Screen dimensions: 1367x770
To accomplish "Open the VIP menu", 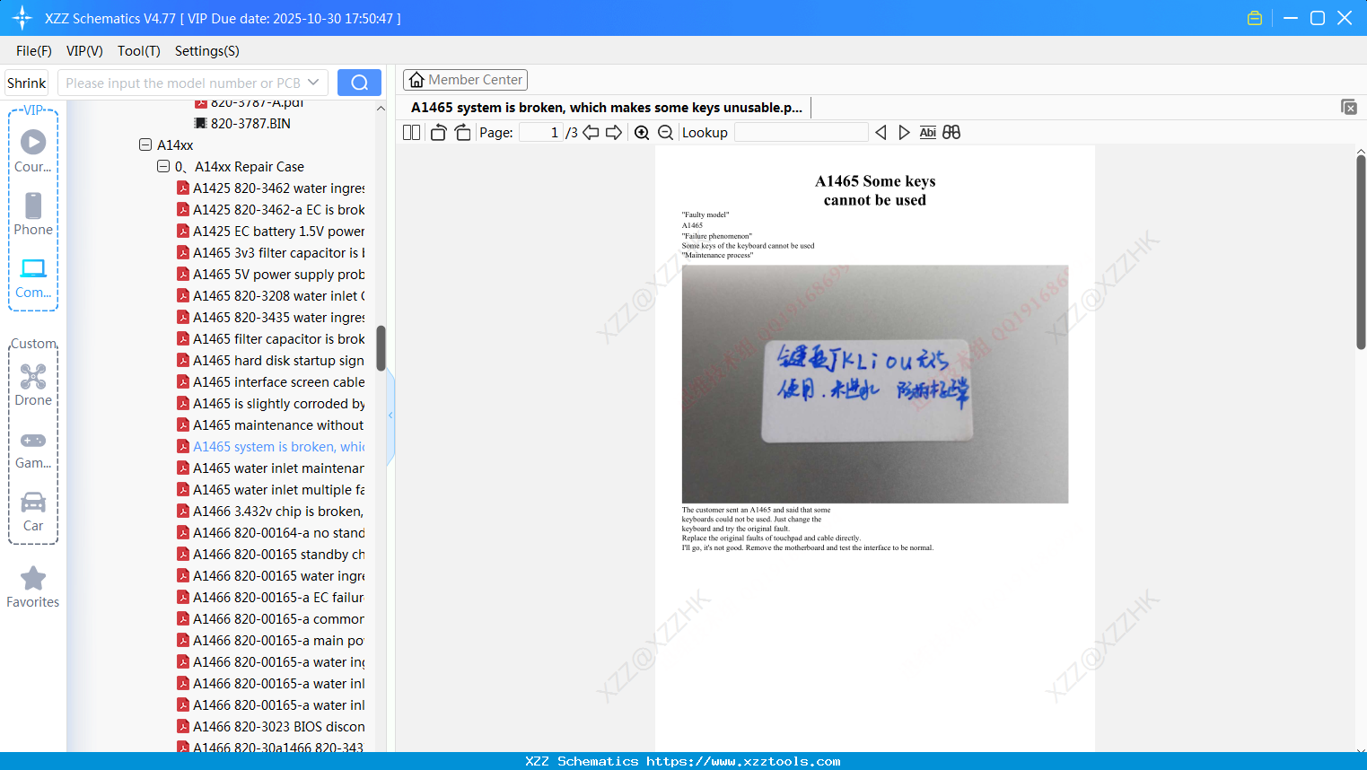I will (84, 51).
